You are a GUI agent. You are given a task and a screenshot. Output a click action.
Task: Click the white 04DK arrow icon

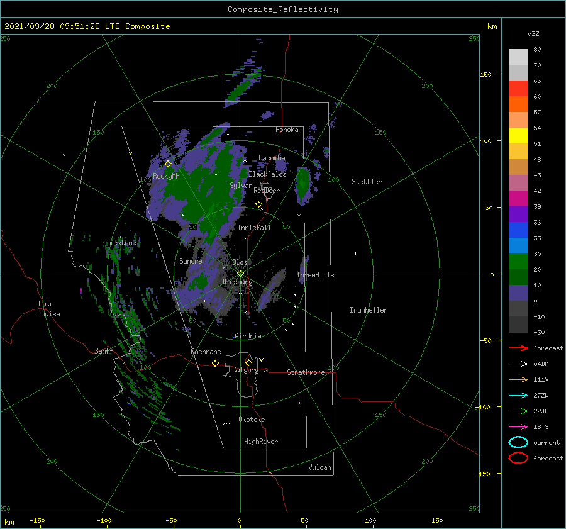[518, 364]
